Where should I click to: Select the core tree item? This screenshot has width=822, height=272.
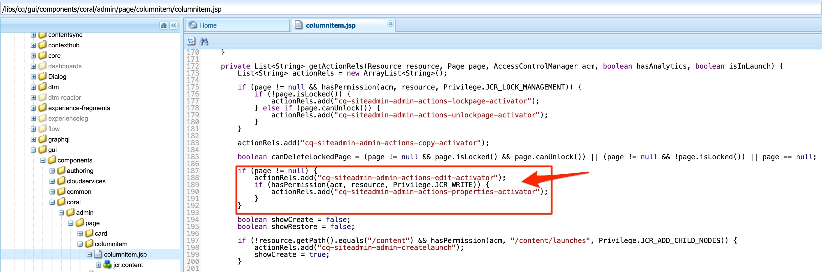point(54,56)
